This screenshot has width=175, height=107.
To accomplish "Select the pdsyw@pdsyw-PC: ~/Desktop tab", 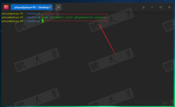I will [32, 7].
